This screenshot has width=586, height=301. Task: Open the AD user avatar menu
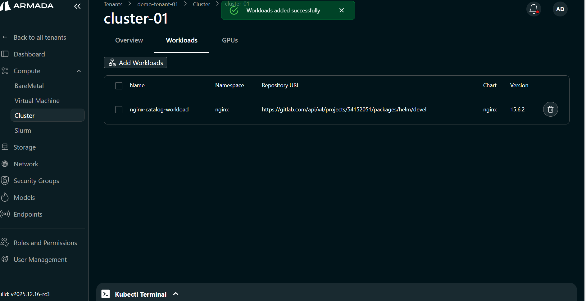coord(560,9)
